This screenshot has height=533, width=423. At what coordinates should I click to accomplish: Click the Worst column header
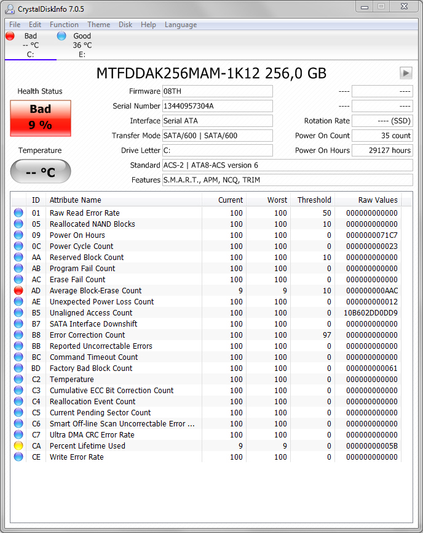click(x=268, y=200)
